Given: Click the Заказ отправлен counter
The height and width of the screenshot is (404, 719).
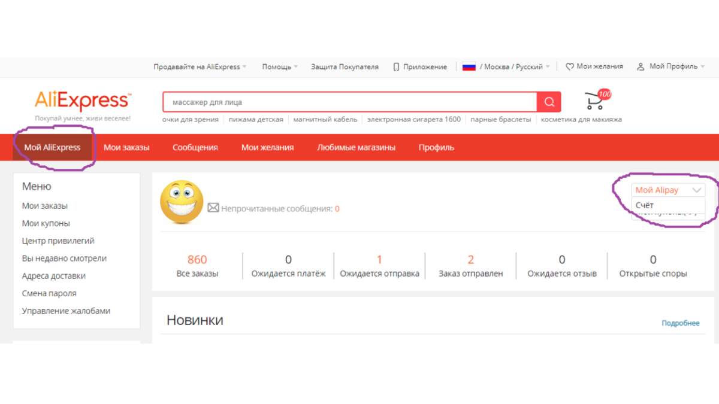Looking at the screenshot, I should point(470,266).
